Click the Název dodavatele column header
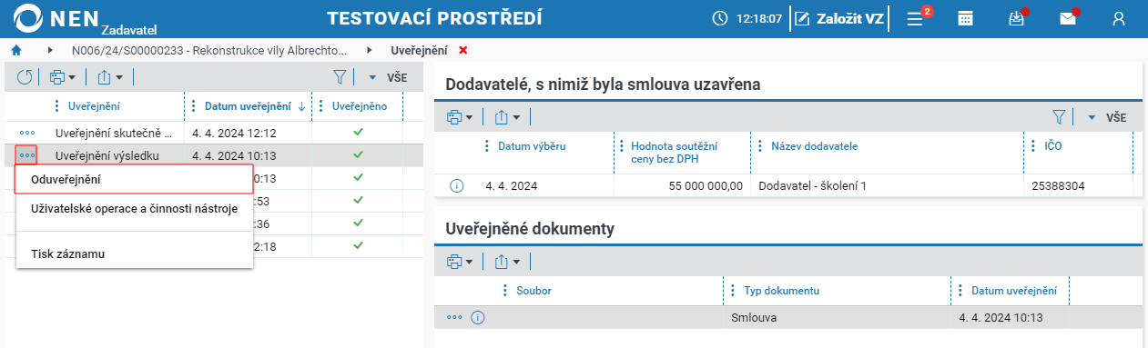 (x=815, y=146)
